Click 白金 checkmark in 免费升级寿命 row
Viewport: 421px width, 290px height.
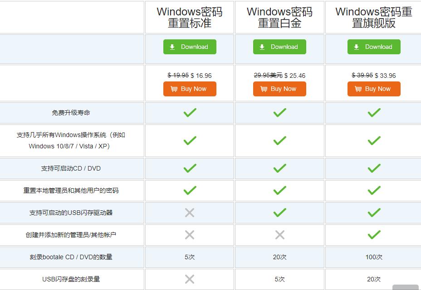[280, 113]
